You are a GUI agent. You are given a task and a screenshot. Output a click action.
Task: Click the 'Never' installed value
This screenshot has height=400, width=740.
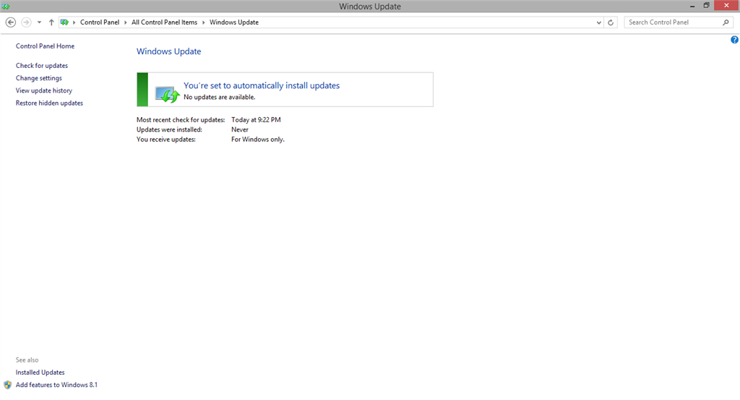240,129
